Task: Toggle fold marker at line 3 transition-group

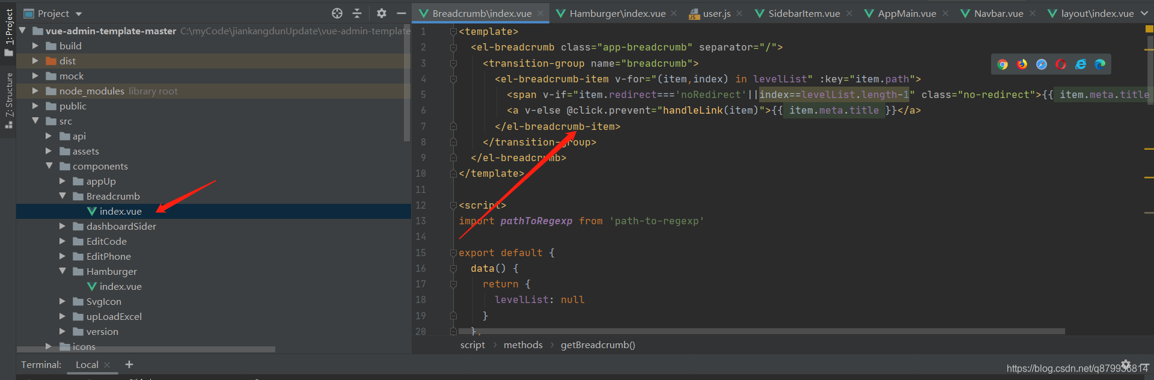Action: pos(453,63)
